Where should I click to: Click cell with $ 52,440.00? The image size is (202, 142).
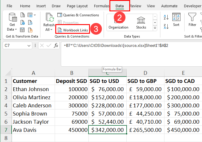click(x=108, y=122)
